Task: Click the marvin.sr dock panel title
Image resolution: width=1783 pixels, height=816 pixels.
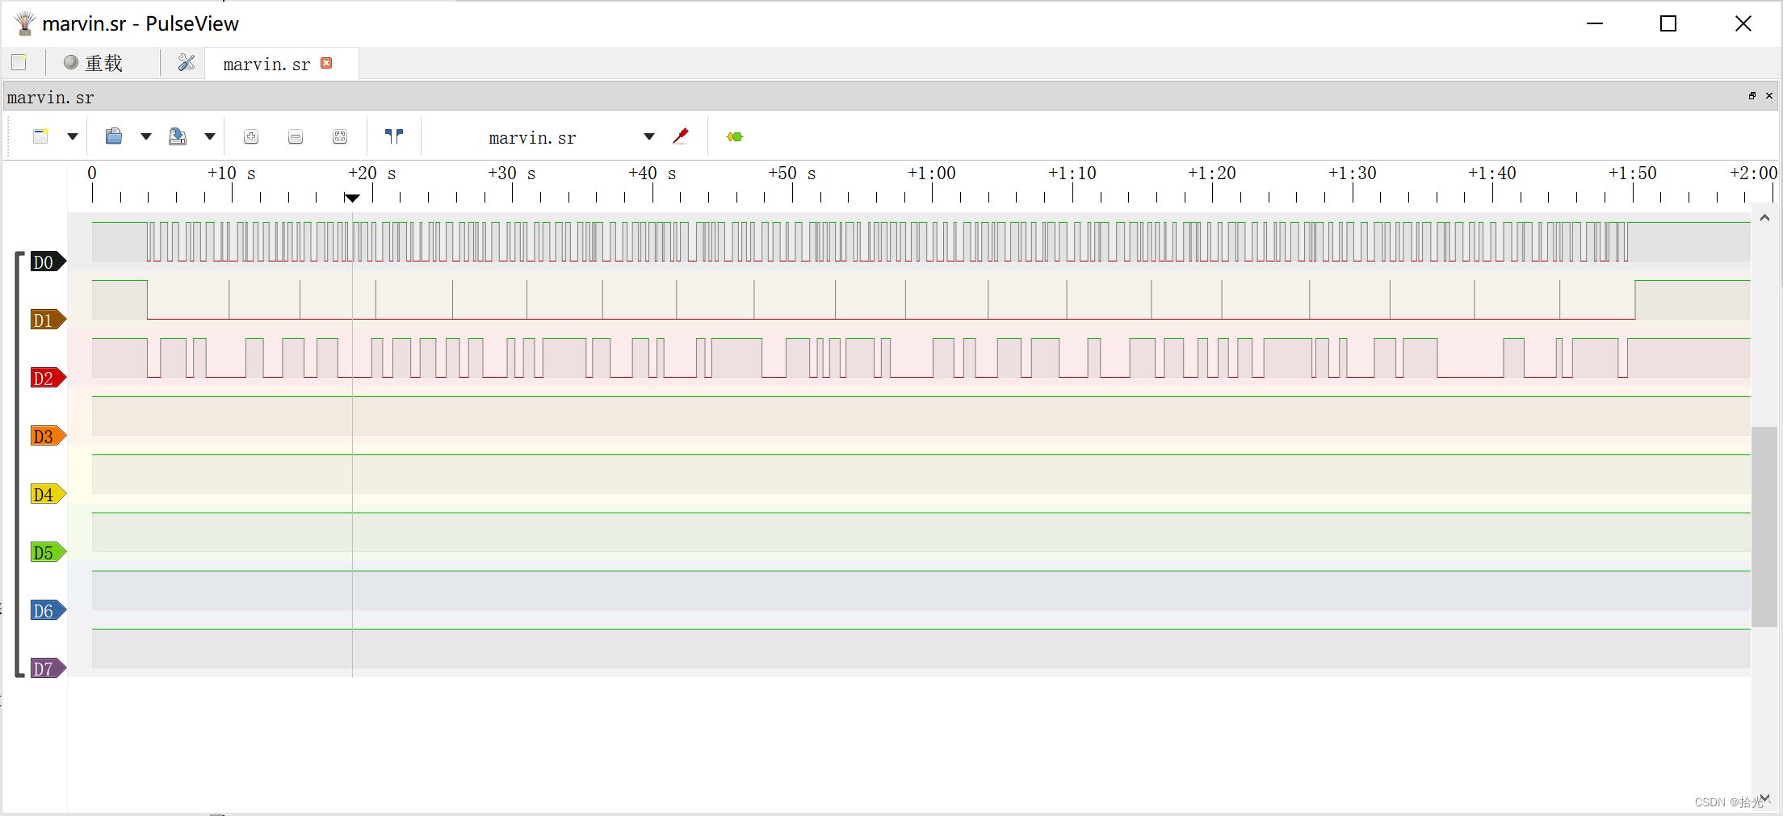Action: tap(51, 98)
